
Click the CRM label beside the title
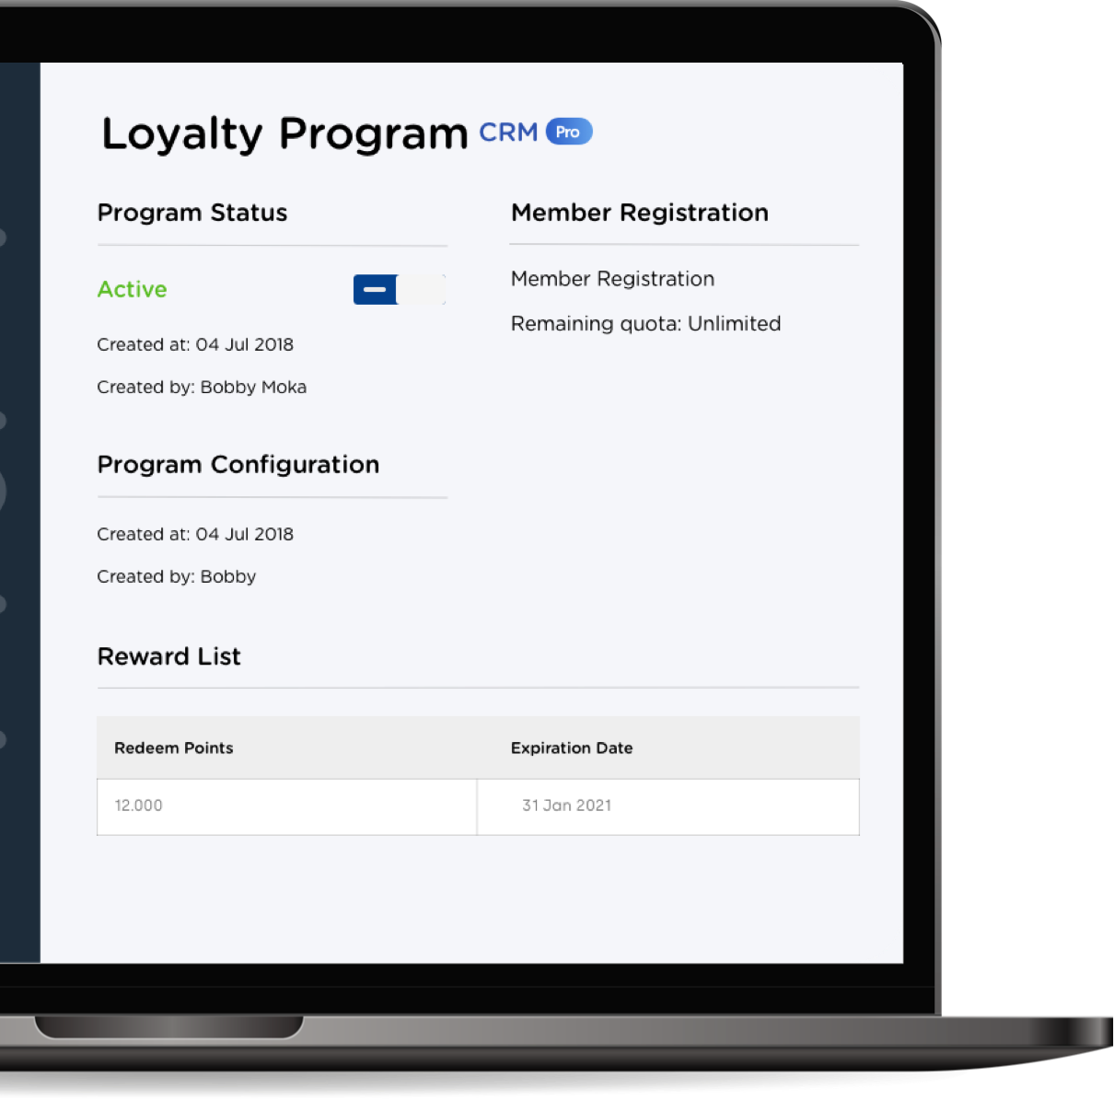point(508,133)
